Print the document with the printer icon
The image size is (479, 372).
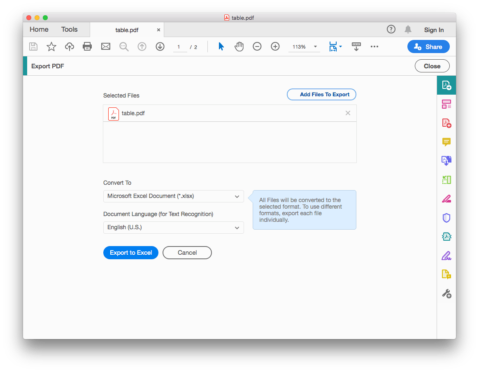coord(87,46)
